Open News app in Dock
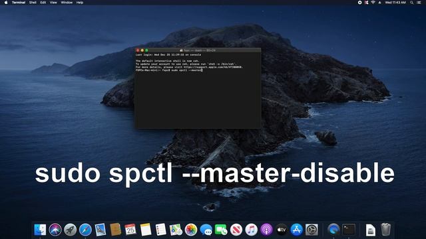This screenshot has height=239, width=426. [236, 230]
